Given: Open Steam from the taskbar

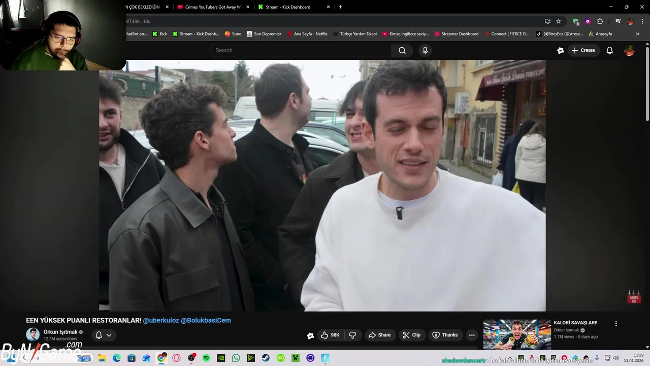Looking at the screenshot, I should (266, 358).
